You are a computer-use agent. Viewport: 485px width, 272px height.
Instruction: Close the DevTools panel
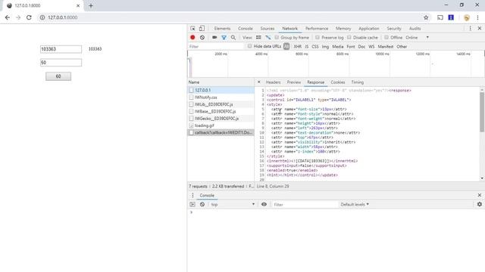pyautogui.click(x=480, y=29)
